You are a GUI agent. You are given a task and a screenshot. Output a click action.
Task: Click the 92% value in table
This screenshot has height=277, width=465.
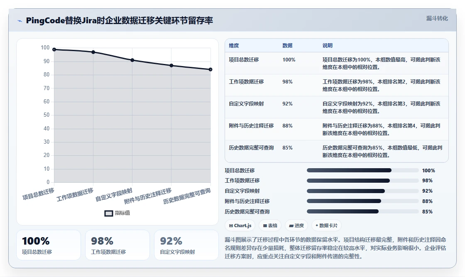287,104
